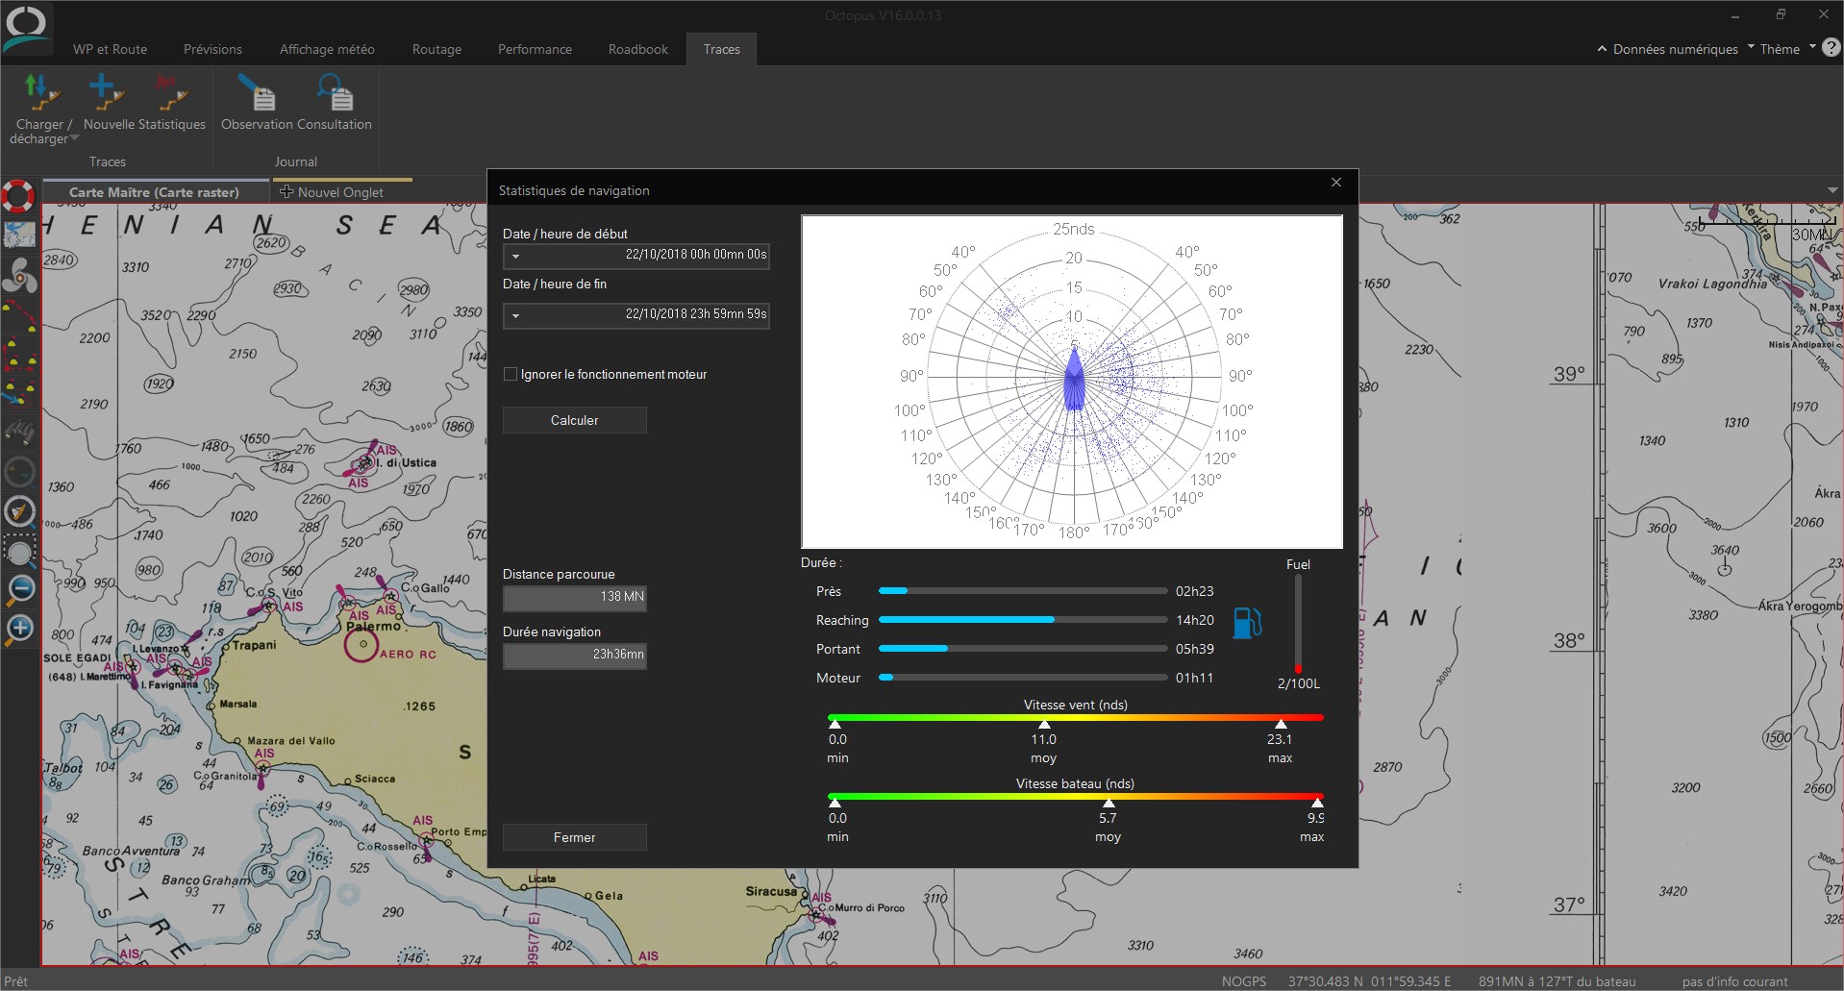Image resolution: width=1844 pixels, height=991 pixels.
Task: Switch to the Prévisions tab
Action: (x=213, y=49)
